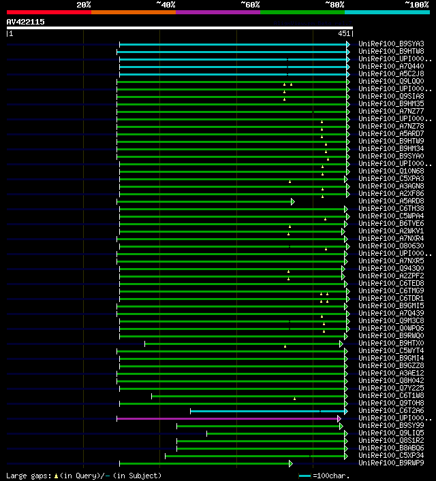Select hit label UniRef100_B6TVE6
Screen dimensions: 436x481
pyautogui.click(x=391, y=223)
